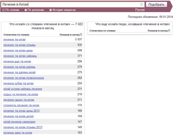Image resolution: width=175 pixels, height=136 pixels.
Task: Select the value '598' in the table
Action: pyautogui.click(x=80, y=50)
